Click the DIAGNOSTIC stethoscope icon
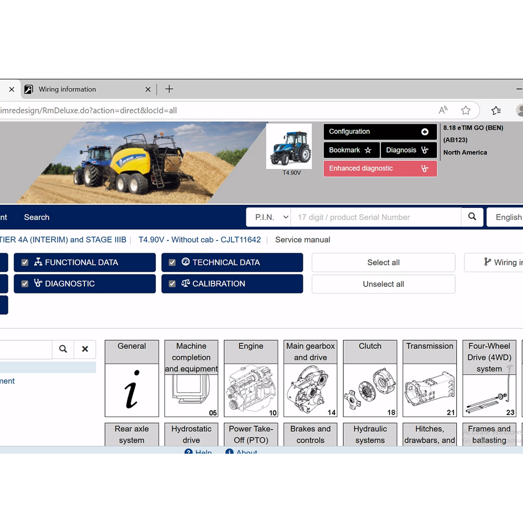This screenshot has width=523, height=523. (38, 283)
